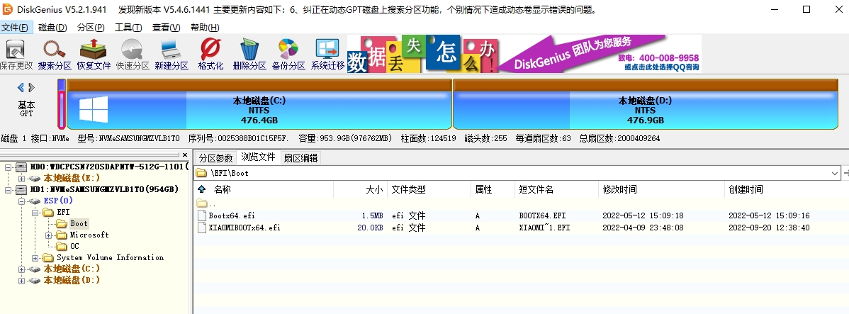Image resolution: width=849 pixels, height=314 pixels.
Task: Open the 磁盘(D) menu
Action: tap(52, 28)
